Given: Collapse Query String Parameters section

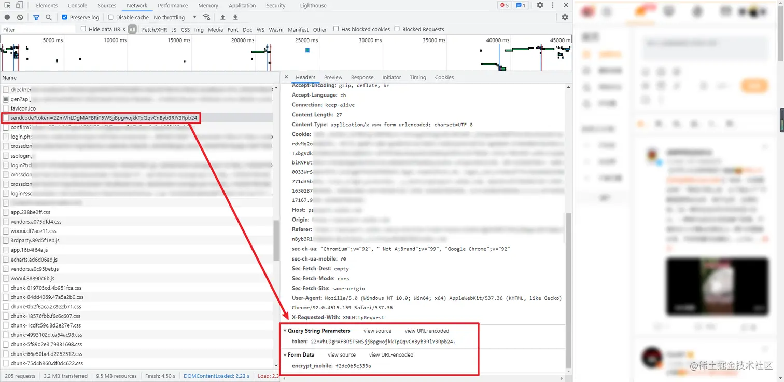Looking at the screenshot, I should (285, 331).
